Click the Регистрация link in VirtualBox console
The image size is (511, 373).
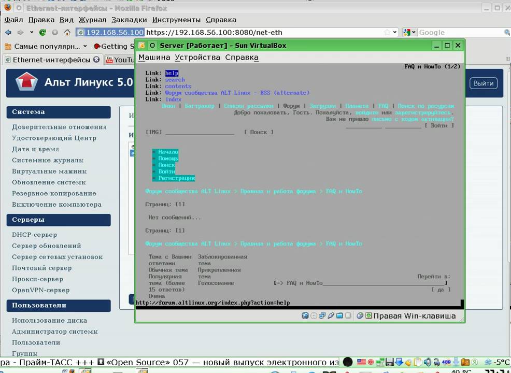point(176,178)
